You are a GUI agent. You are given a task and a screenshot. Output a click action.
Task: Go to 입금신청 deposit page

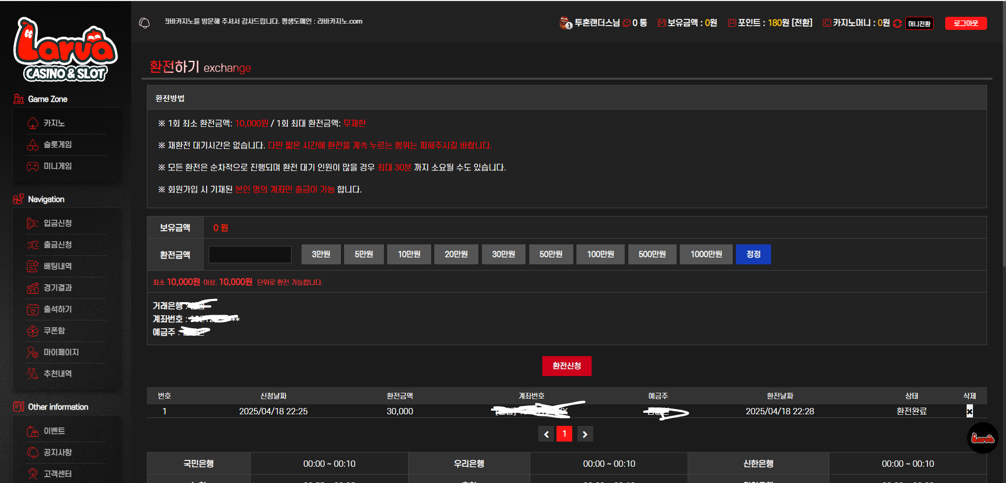pos(57,223)
